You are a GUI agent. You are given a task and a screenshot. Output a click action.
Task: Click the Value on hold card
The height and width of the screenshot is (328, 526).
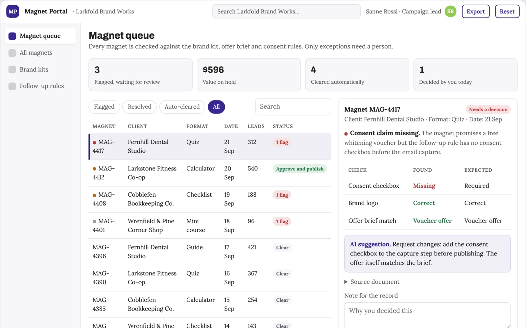[x=249, y=75]
